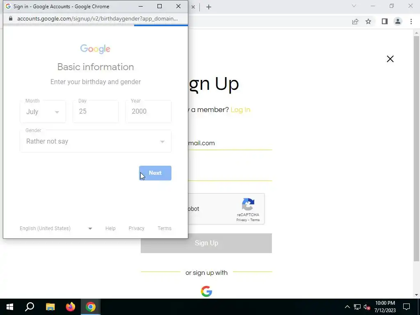The width and height of the screenshot is (420, 315).
Task: Open the Help link in Google popup
Action: point(110,228)
